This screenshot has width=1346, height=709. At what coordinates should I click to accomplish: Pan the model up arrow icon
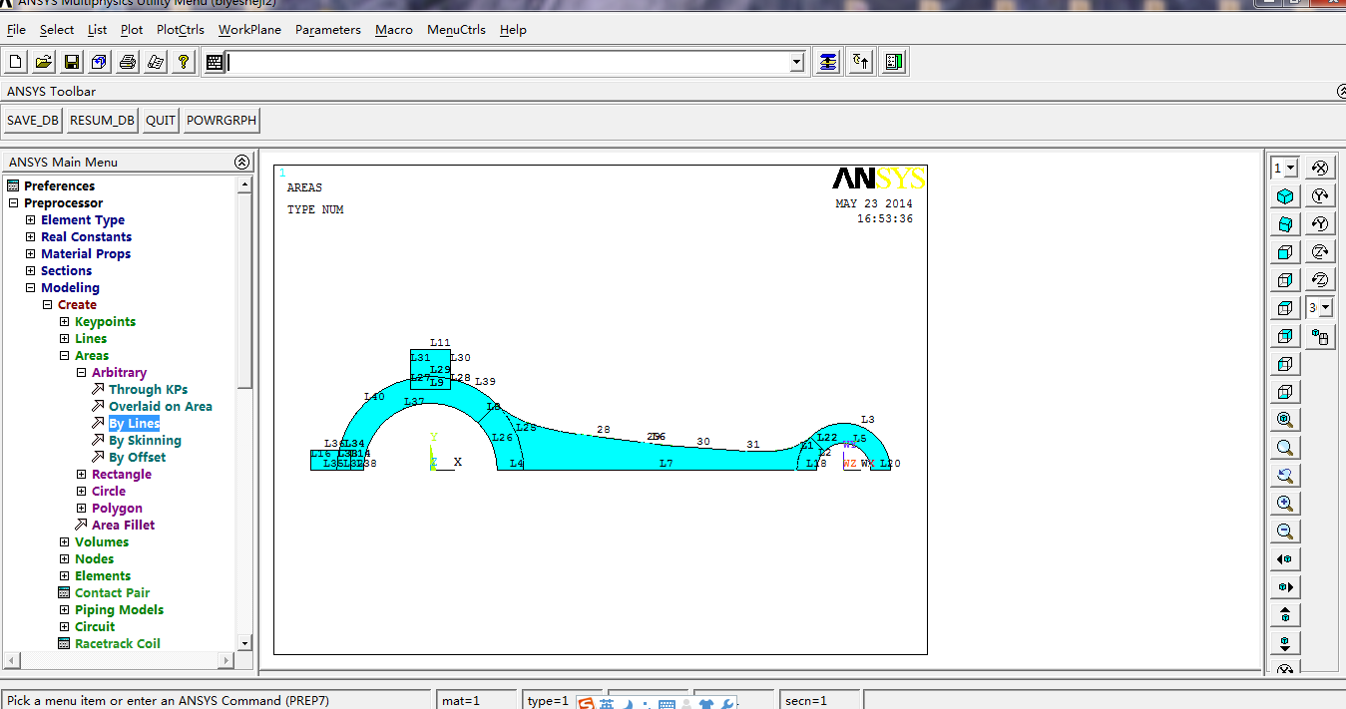click(x=1286, y=615)
